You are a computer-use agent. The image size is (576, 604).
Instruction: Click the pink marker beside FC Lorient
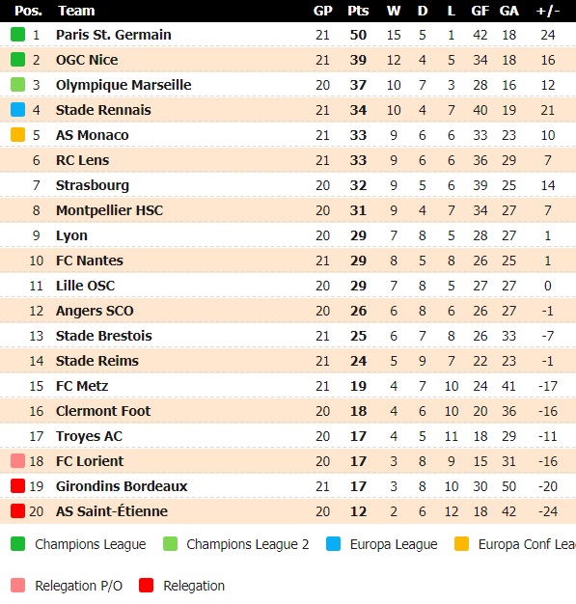click(17, 460)
